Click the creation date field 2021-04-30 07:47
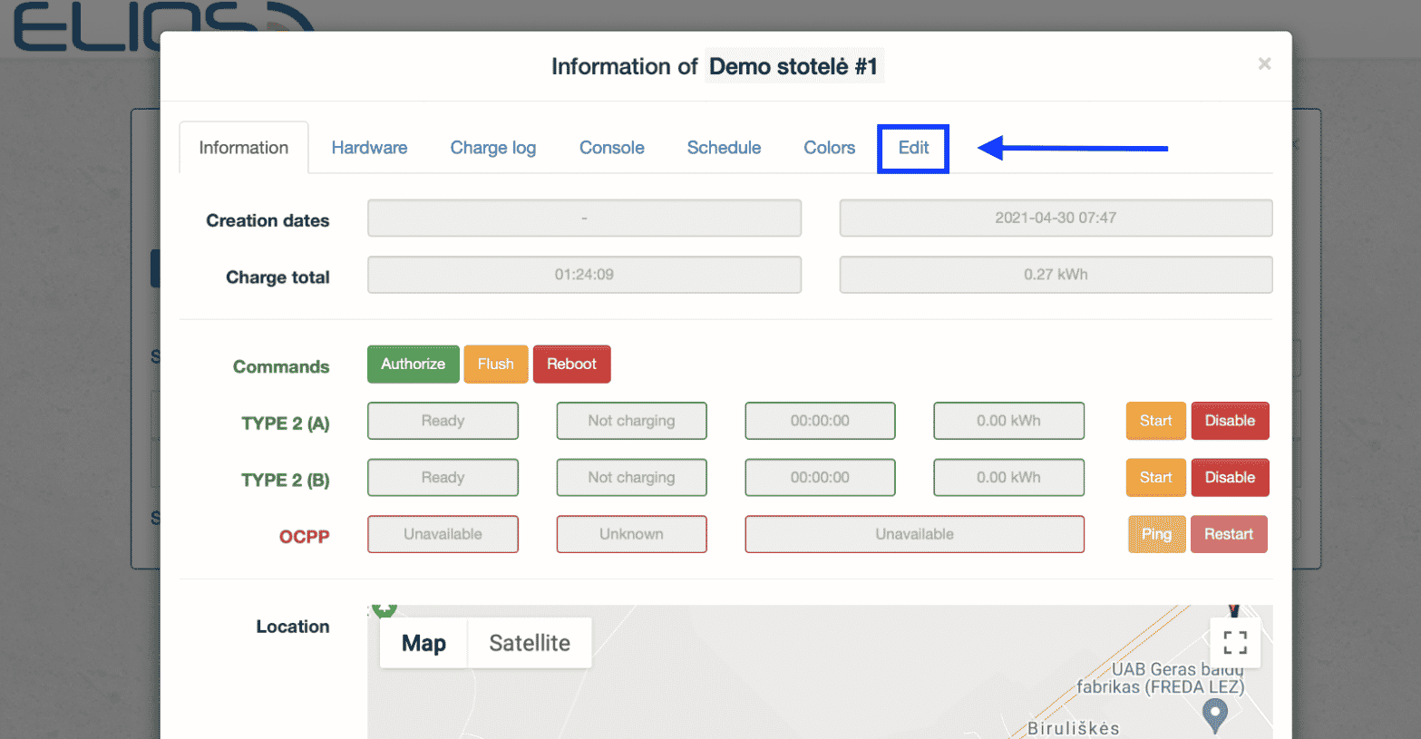 click(x=1056, y=218)
